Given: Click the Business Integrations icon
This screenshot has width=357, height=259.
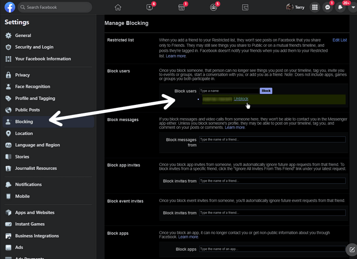Looking at the screenshot, I should click(9, 236).
